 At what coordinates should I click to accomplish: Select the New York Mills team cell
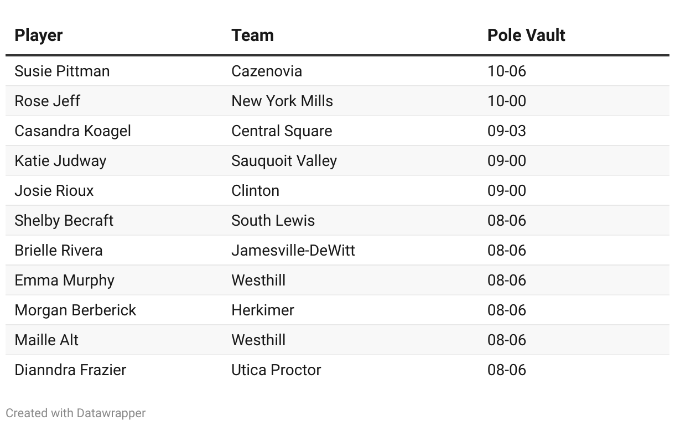[x=282, y=101]
